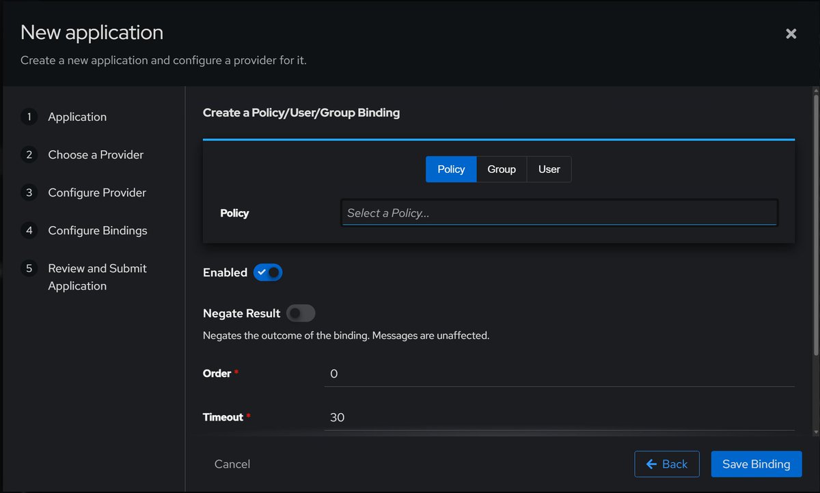820x493 pixels.
Task: Switch to the User binding tab
Action: pos(549,169)
